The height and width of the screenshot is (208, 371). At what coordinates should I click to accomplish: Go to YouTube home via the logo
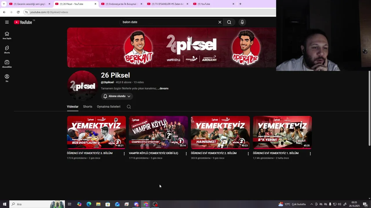23,22
